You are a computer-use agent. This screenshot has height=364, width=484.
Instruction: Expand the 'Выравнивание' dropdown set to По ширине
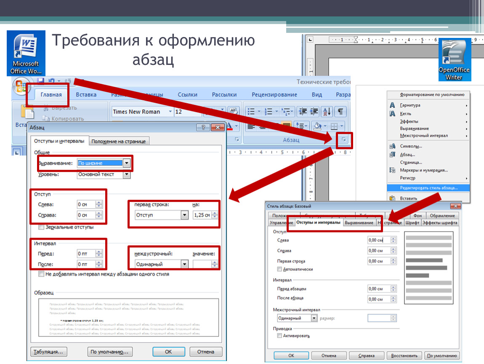coord(127,163)
